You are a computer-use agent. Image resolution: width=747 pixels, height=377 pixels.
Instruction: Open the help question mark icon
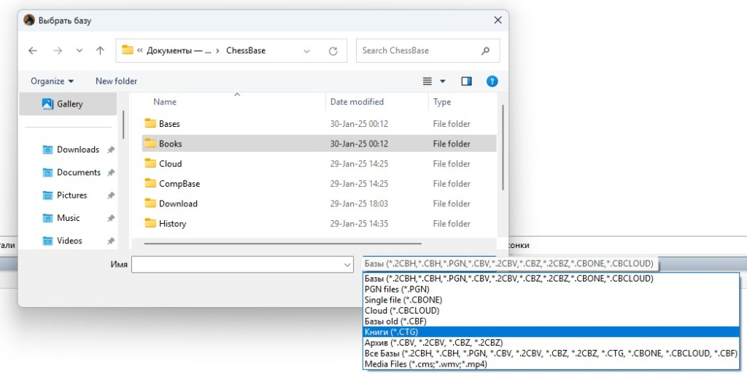coord(492,82)
